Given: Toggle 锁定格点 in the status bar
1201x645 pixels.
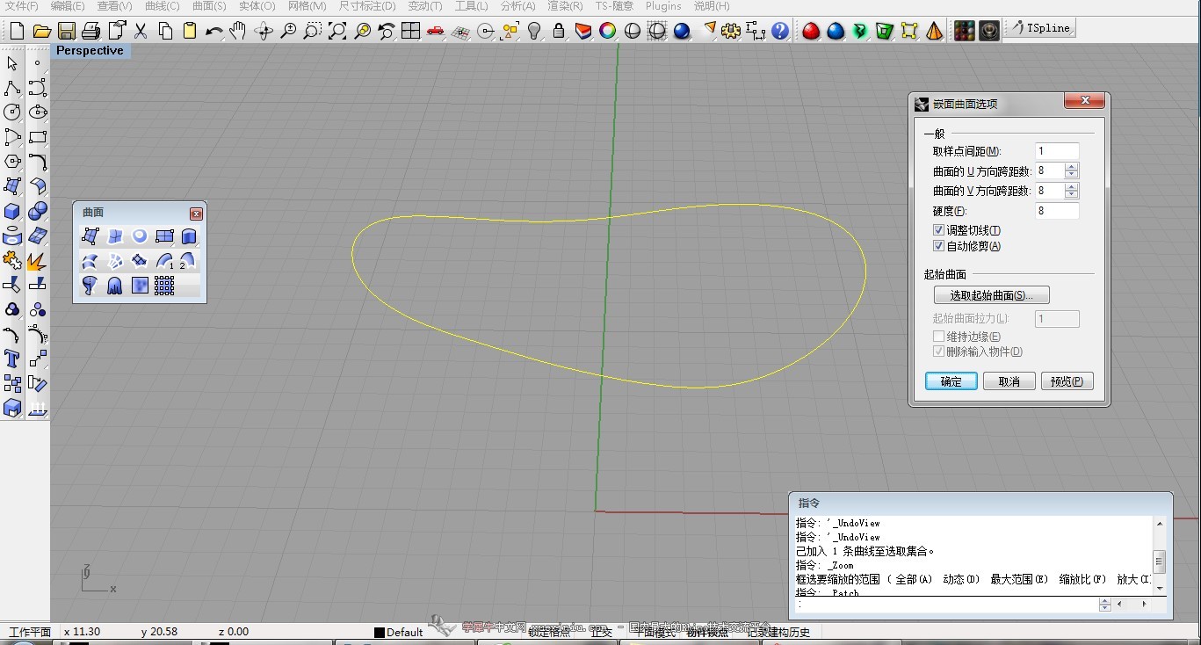Looking at the screenshot, I should point(550,632).
